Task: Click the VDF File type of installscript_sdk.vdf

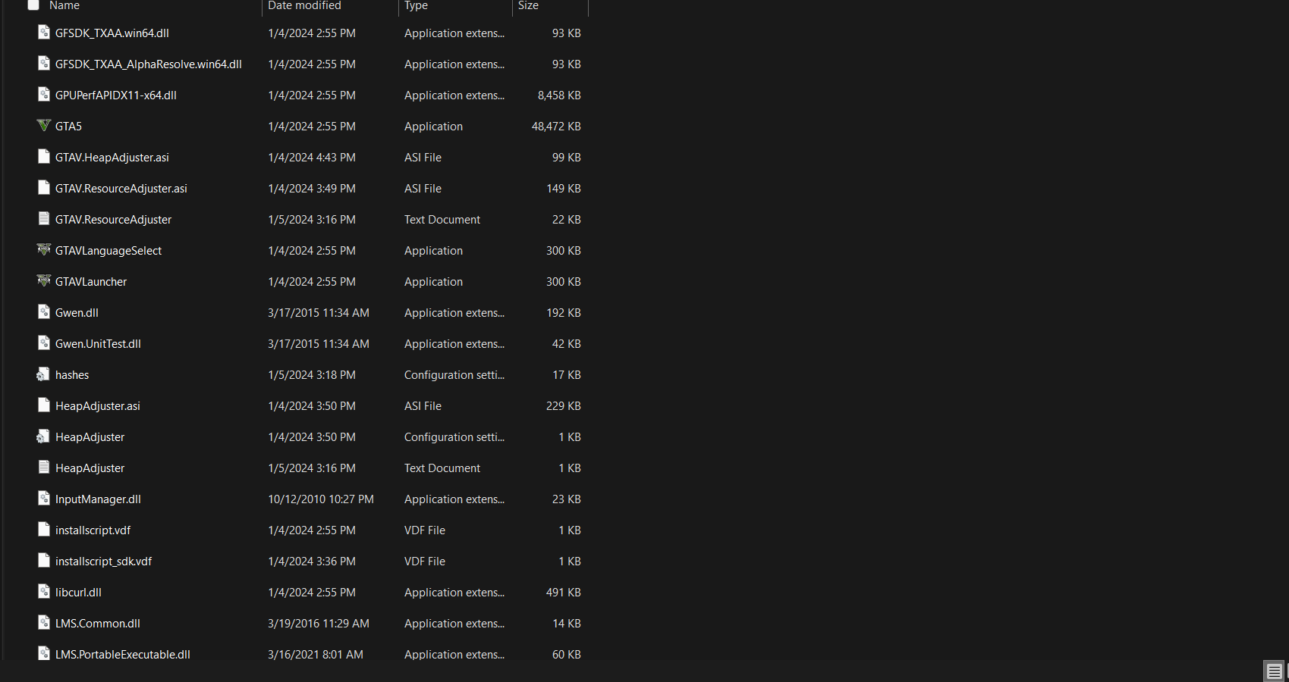Action: pos(425,562)
